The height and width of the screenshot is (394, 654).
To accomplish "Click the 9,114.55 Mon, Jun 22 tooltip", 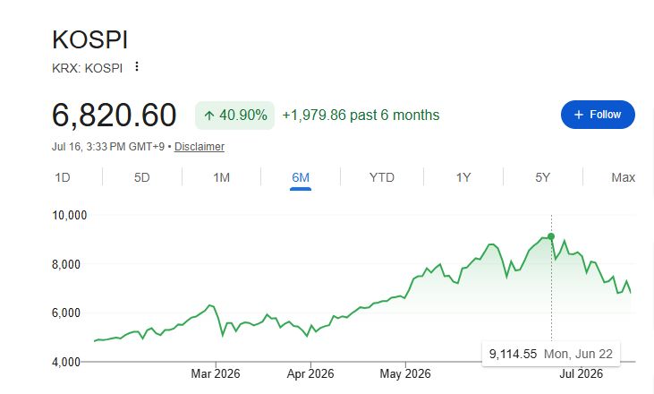I will pos(550,354).
